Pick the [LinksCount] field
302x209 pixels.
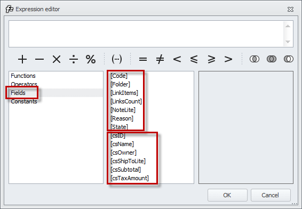tap(126, 101)
